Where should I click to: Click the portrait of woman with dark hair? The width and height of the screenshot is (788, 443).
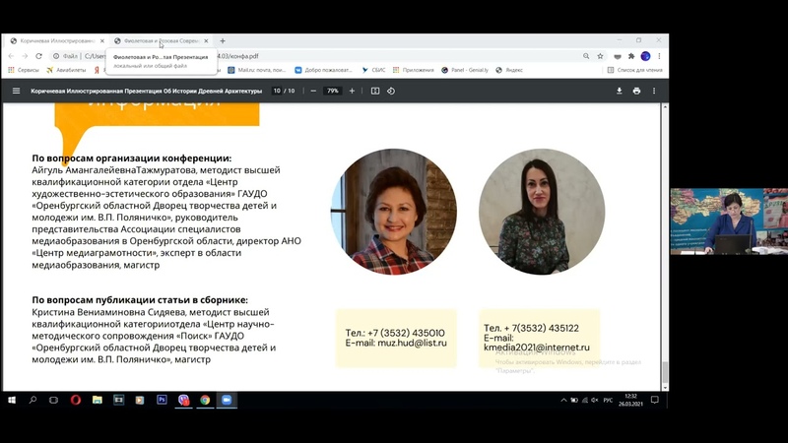click(541, 212)
